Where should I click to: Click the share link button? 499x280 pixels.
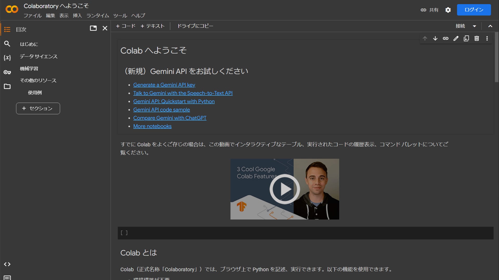430,10
